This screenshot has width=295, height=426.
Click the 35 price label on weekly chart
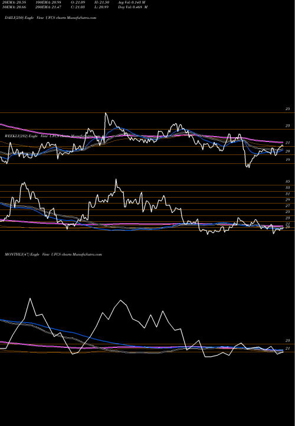click(x=288, y=182)
